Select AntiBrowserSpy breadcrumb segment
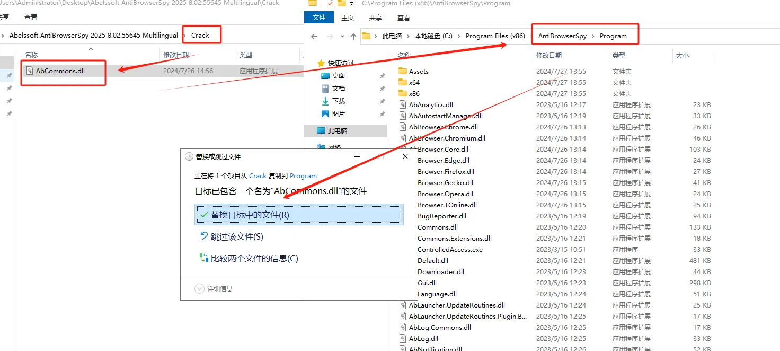This screenshot has height=351, width=780. (562, 36)
